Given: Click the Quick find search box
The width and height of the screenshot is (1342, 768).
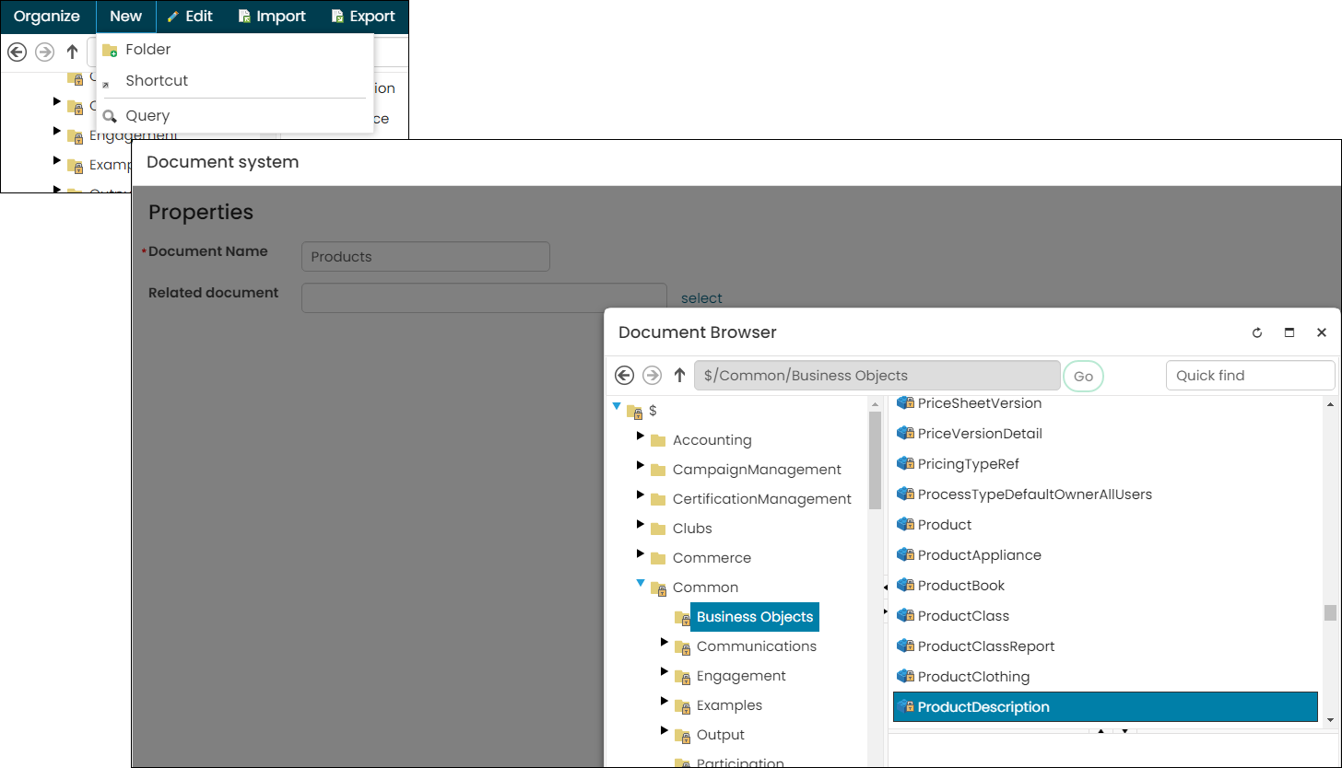Looking at the screenshot, I should pyautogui.click(x=1250, y=376).
